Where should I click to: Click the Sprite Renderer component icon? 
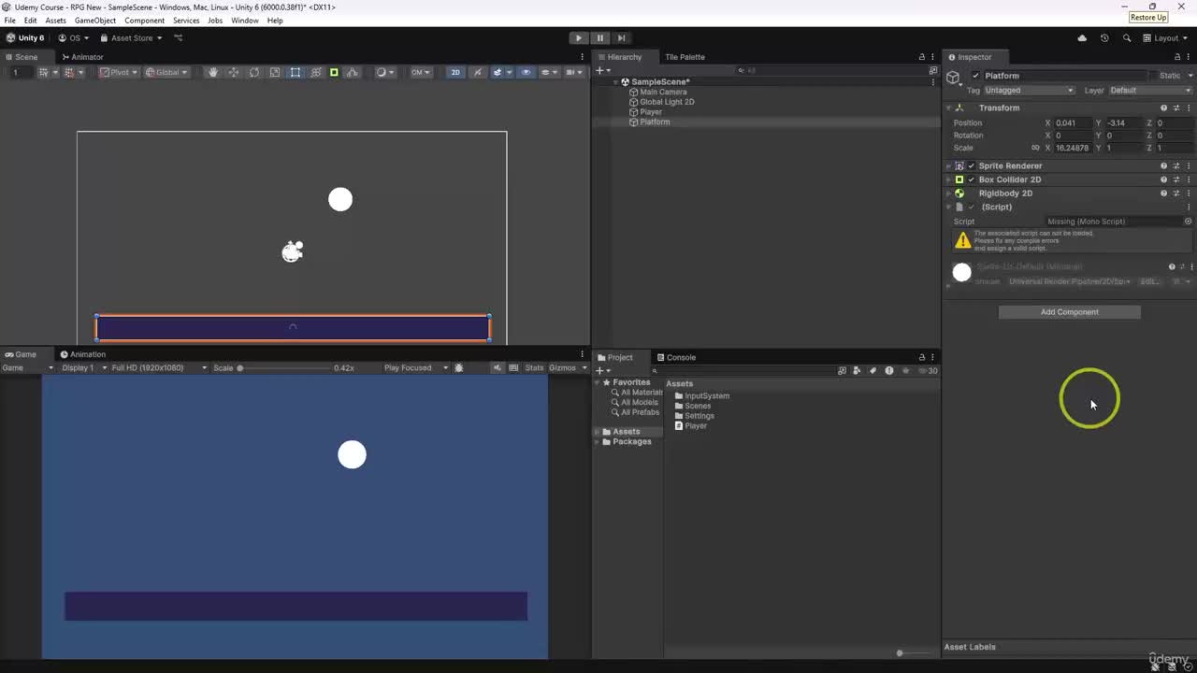(959, 165)
